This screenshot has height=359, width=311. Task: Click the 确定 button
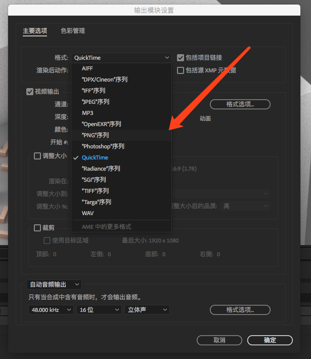pos(270,340)
